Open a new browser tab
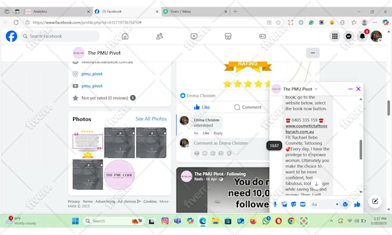This screenshot has height=235, width=392. pyautogui.click(x=235, y=12)
